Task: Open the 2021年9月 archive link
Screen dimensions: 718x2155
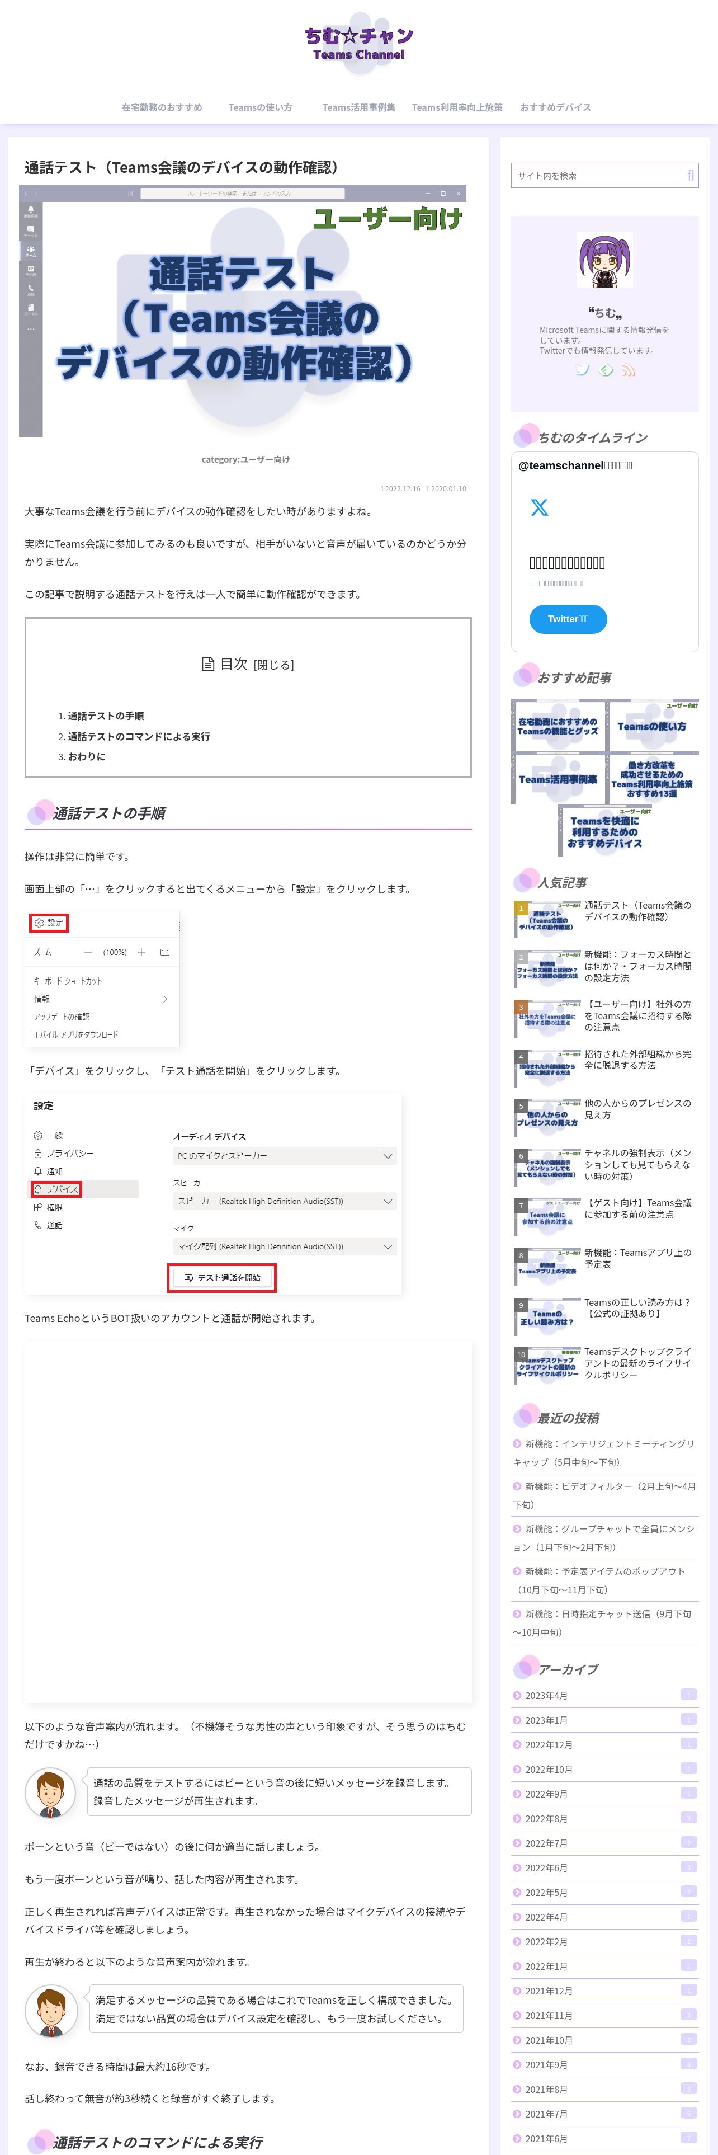Action: (x=605, y=2065)
